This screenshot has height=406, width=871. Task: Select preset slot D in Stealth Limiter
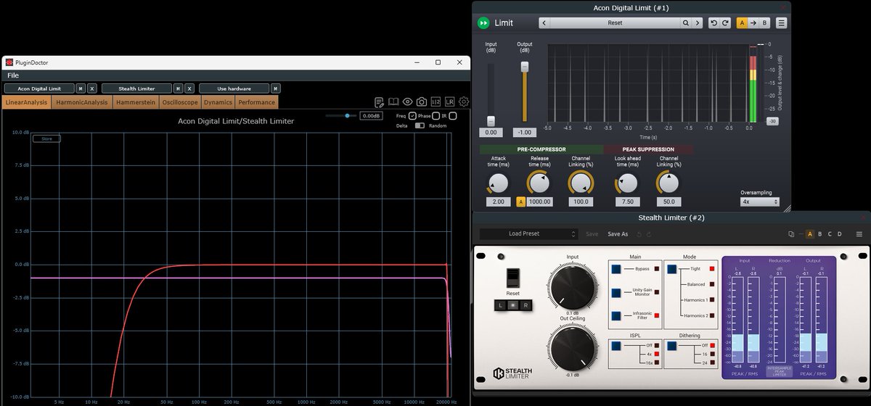839,234
